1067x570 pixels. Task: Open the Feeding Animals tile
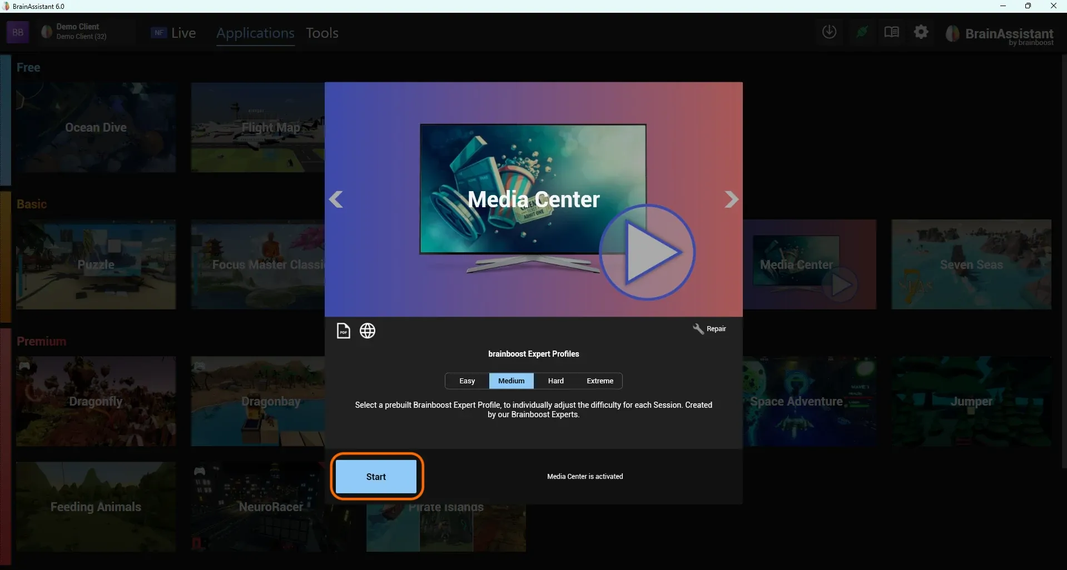click(96, 507)
